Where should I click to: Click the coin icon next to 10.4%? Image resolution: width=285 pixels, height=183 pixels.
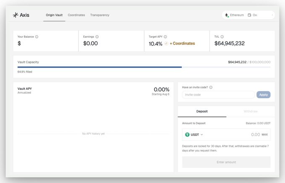[x=166, y=43]
